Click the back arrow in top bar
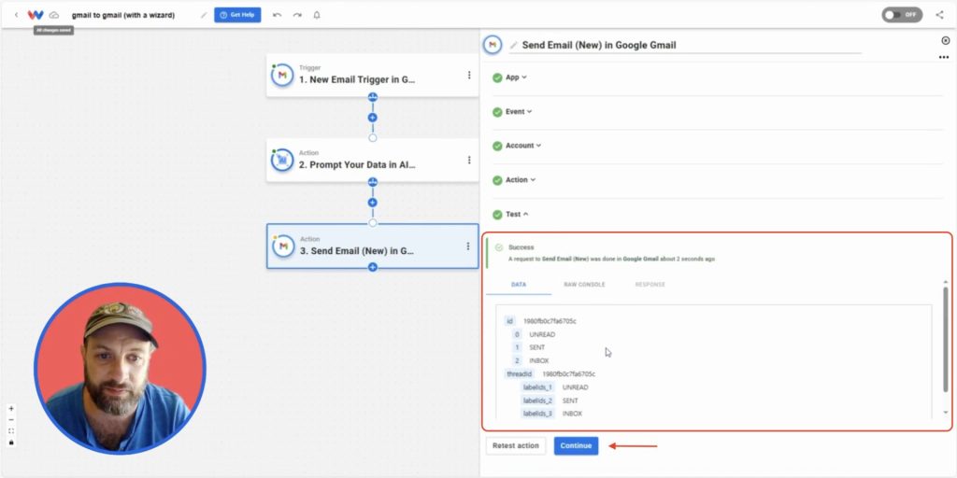This screenshot has width=957, height=478. [17, 15]
